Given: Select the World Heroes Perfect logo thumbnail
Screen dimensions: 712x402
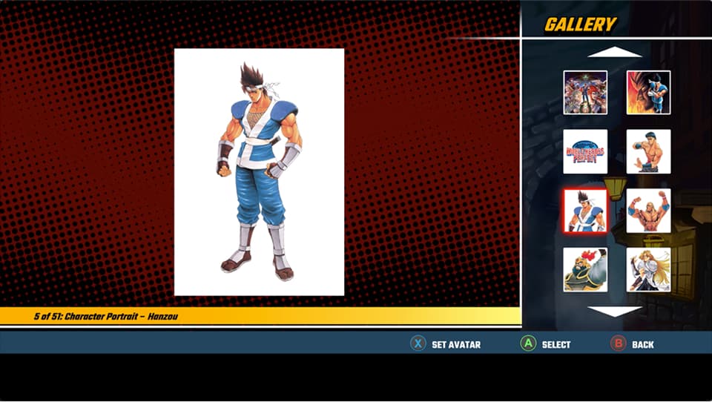Looking at the screenshot, I should [585, 151].
